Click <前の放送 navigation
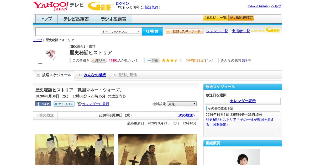315x165 pixels. coord(45,115)
